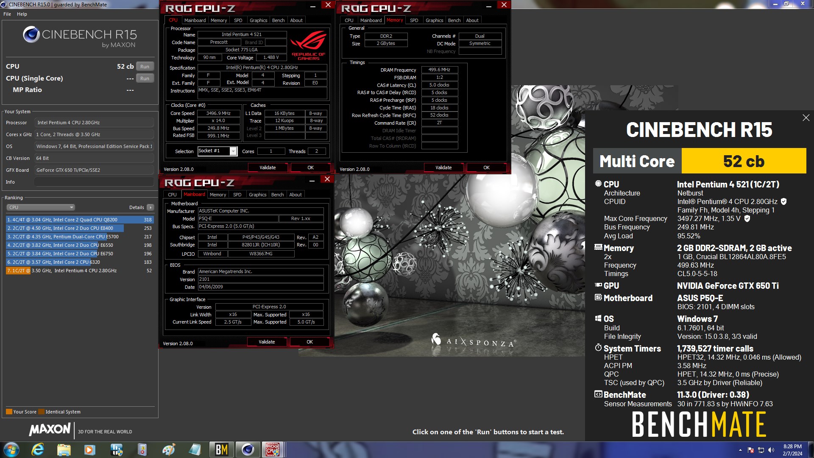
Task: Click Details arrow icon in Ranking panel
Action: pyautogui.click(x=150, y=207)
